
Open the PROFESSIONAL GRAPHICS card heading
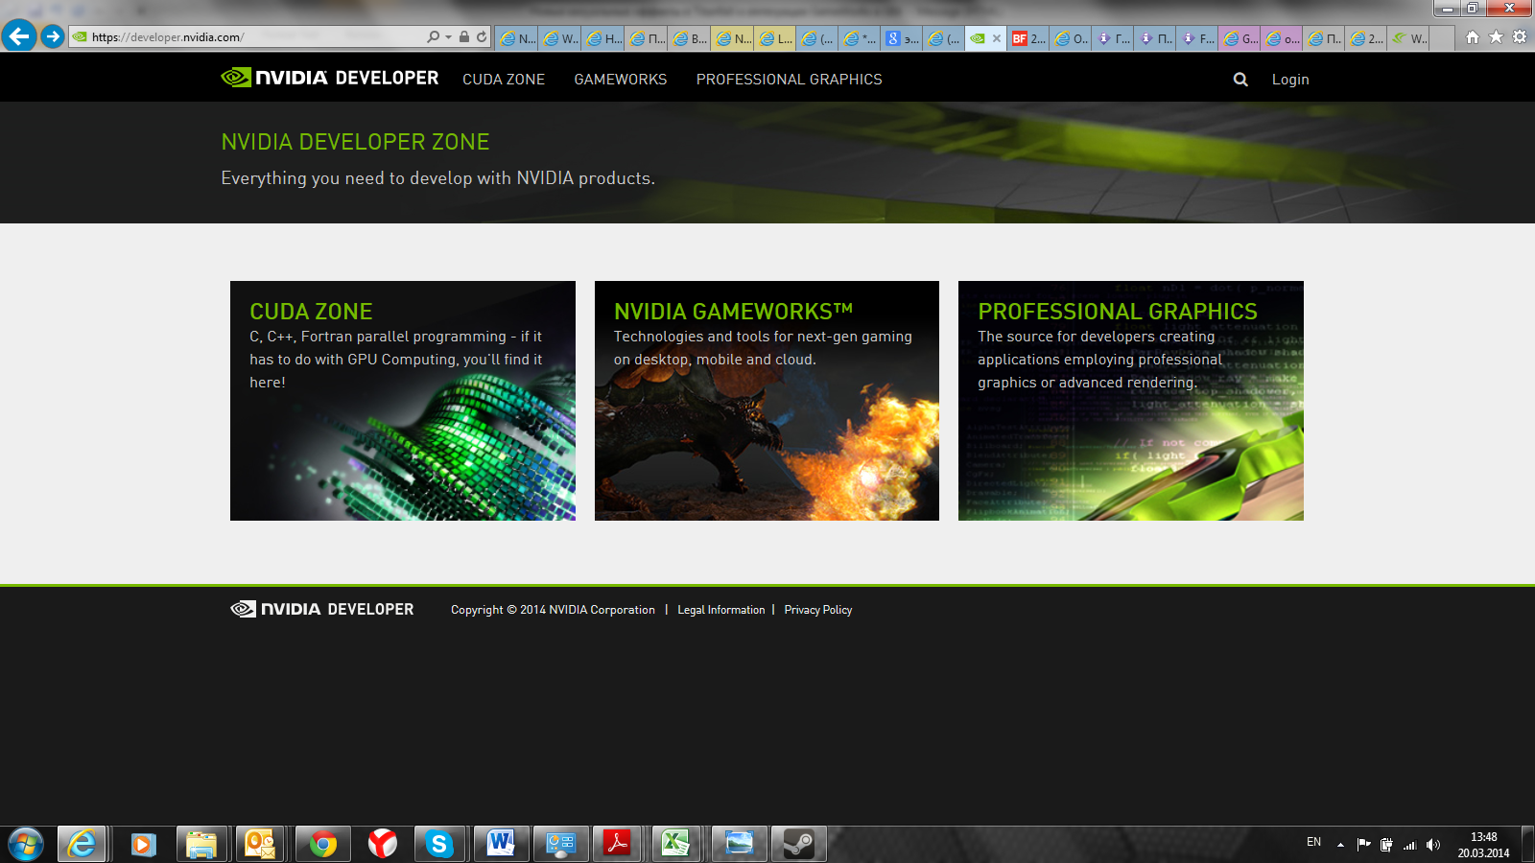pos(1118,312)
